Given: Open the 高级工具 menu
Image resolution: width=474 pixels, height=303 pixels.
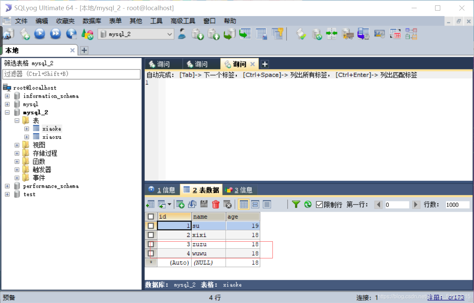Looking at the screenshot, I should coord(183,21).
